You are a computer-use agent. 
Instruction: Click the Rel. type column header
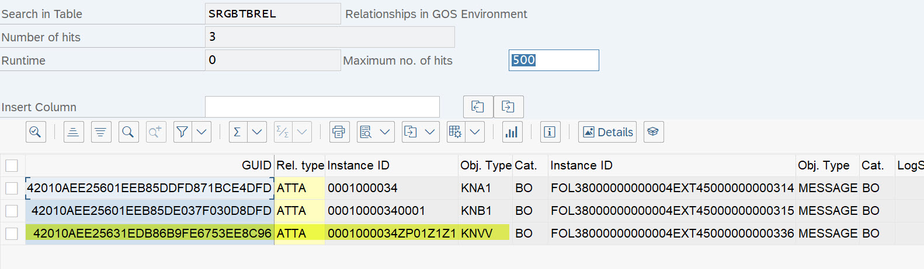pyautogui.click(x=300, y=165)
